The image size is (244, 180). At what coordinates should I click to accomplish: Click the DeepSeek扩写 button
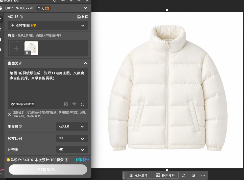[x=22, y=104]
